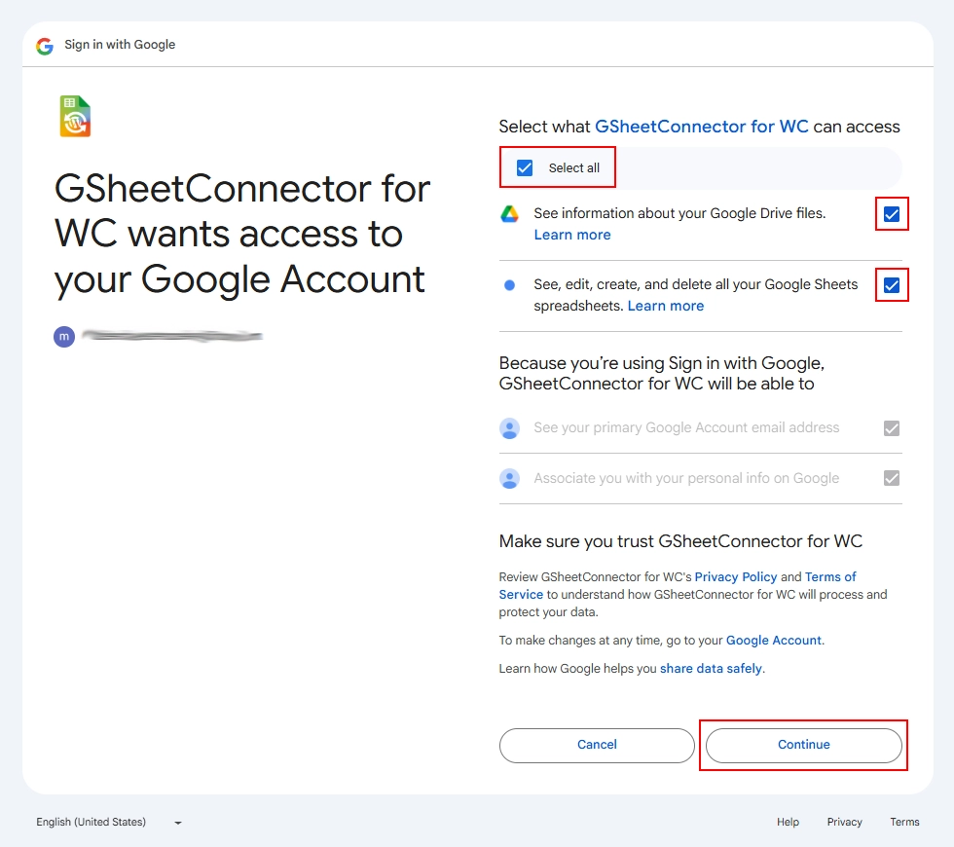Open the share data safely link
Image resolution: width=954 pixels, height=847 pixels.
point(712,668)
